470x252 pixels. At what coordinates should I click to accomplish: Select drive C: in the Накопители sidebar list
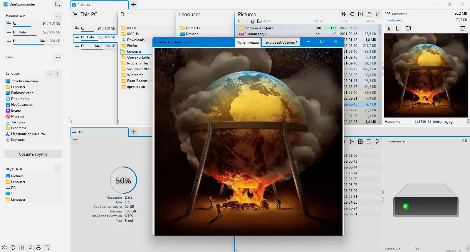33,23
